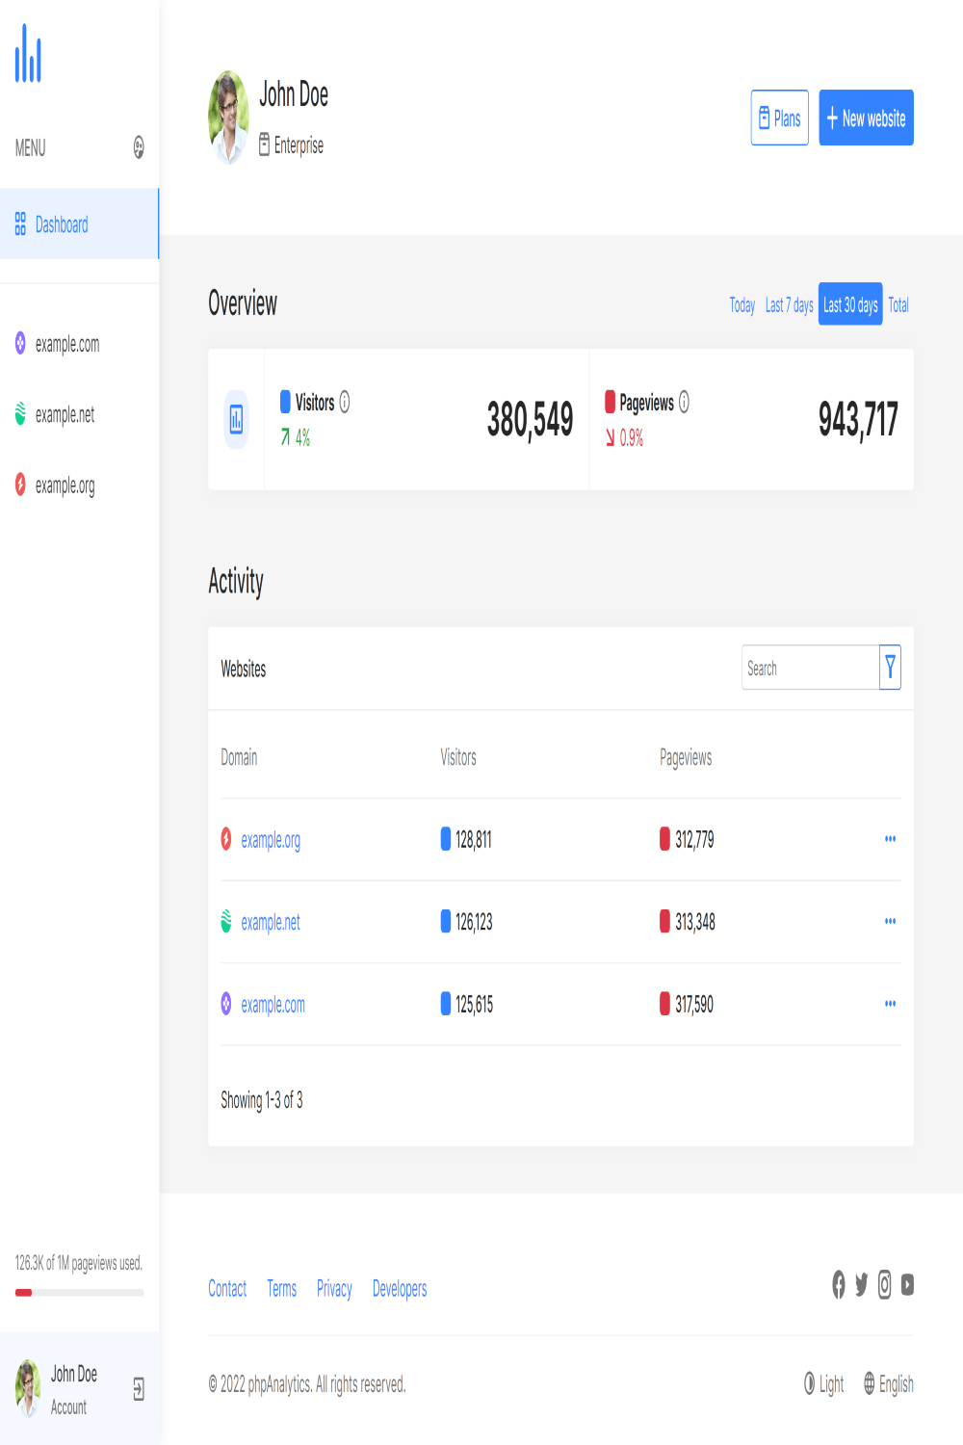
Task: Open the English language selector
Action: pos(889,1384)
